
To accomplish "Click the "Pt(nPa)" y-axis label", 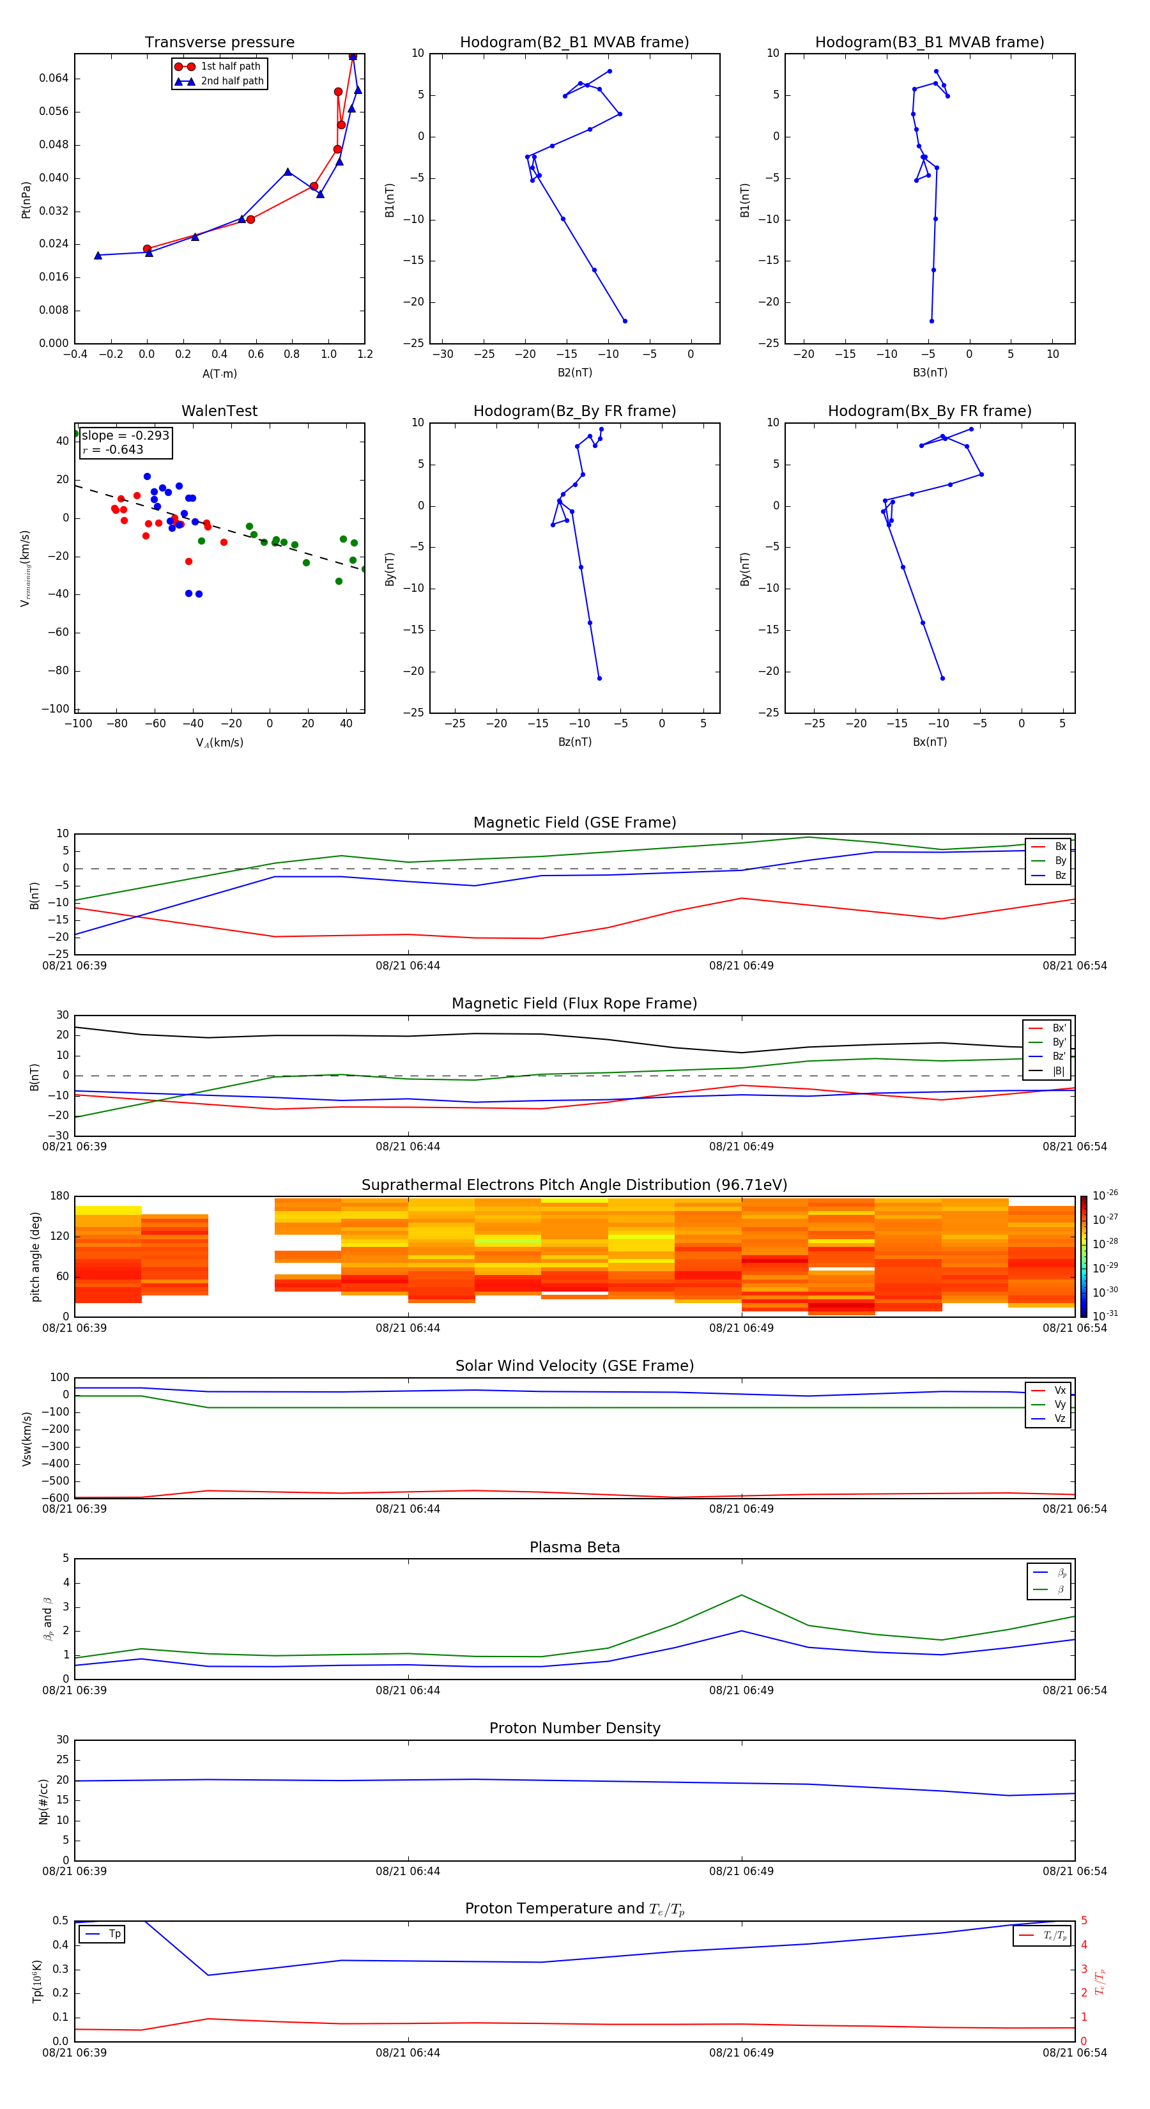I will coord(26,200).
